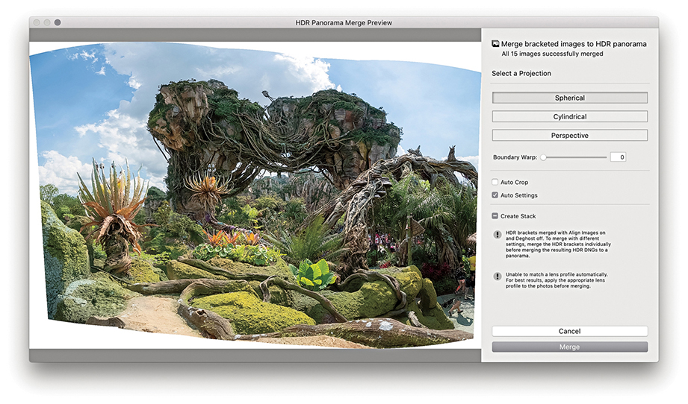Image resolution: width=688 pixels, height=404 pixels.
Task: Click warning icon beside lens profile message
Action: [x=497, y=276]
